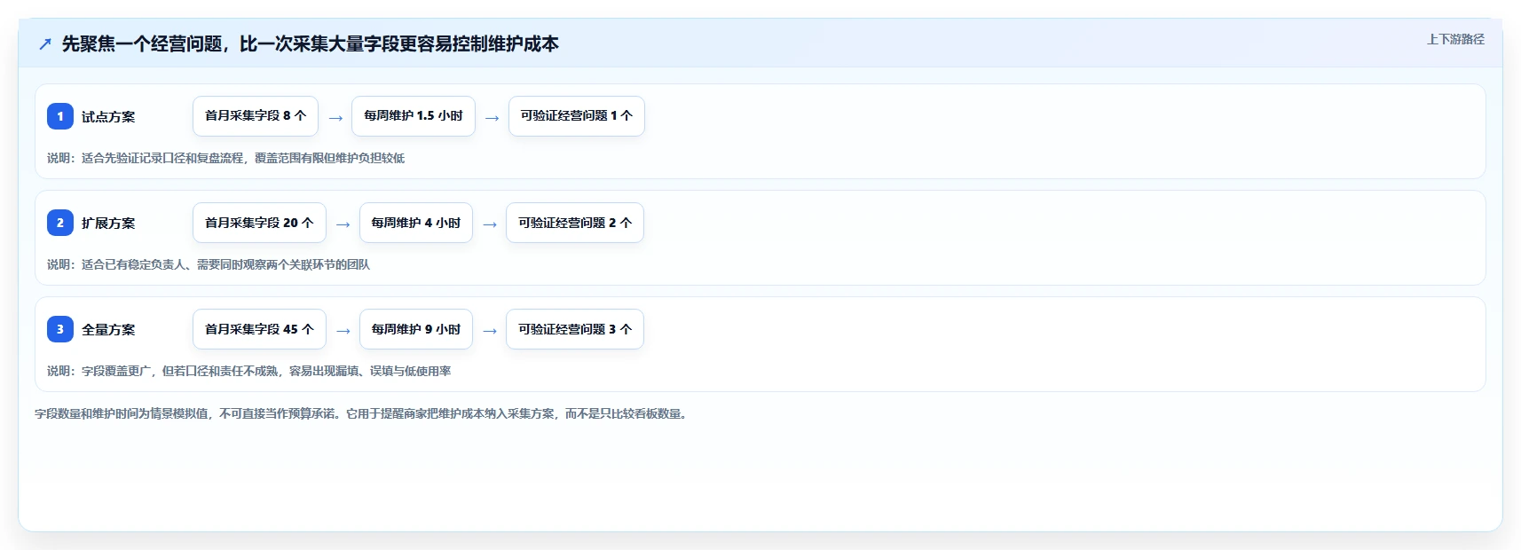The image size is (1521, 550).
Task: Click the 全量方案 label
Action: [108, 330]
